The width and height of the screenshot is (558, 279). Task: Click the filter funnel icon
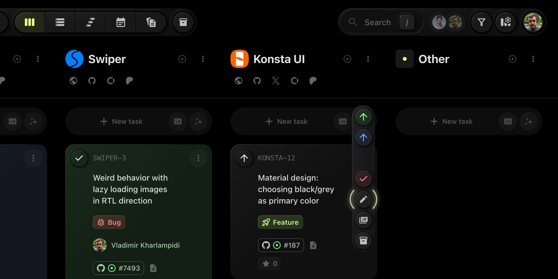tap(481, 22)
